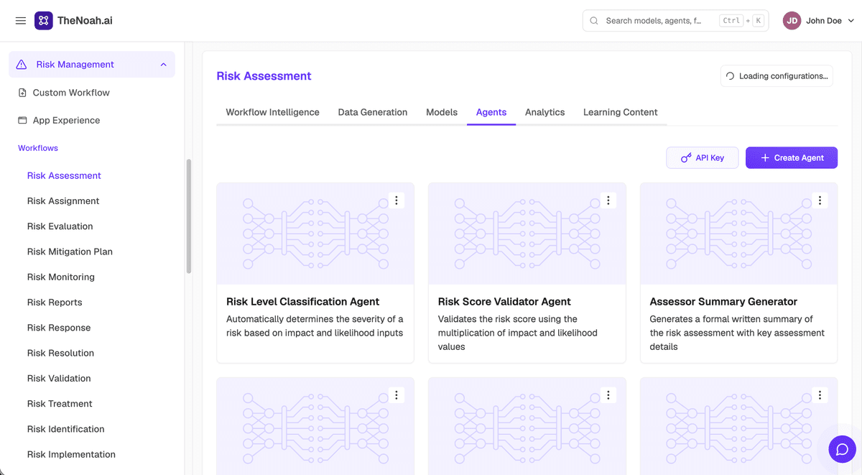Select Risk Resolution workflow
This screenshot has width=862, height=475.
pyautogui.click(x=60, y=353)
